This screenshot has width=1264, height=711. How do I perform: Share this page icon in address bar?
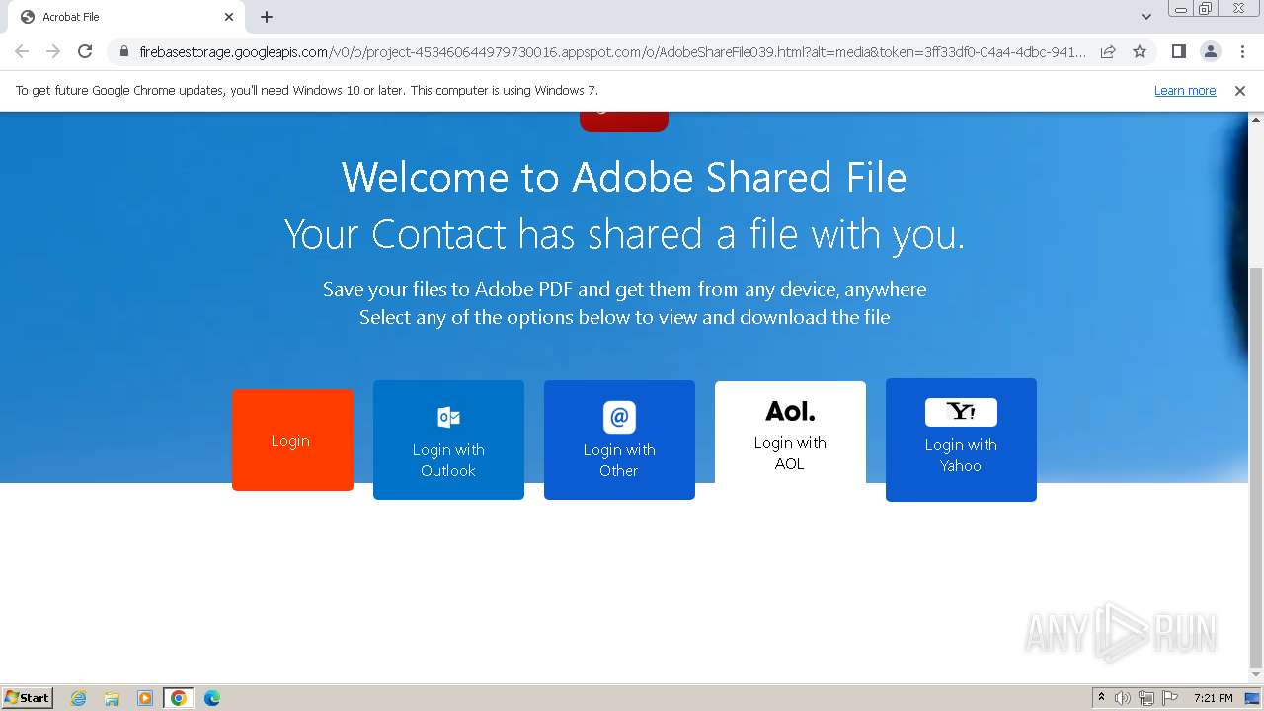1108,51
